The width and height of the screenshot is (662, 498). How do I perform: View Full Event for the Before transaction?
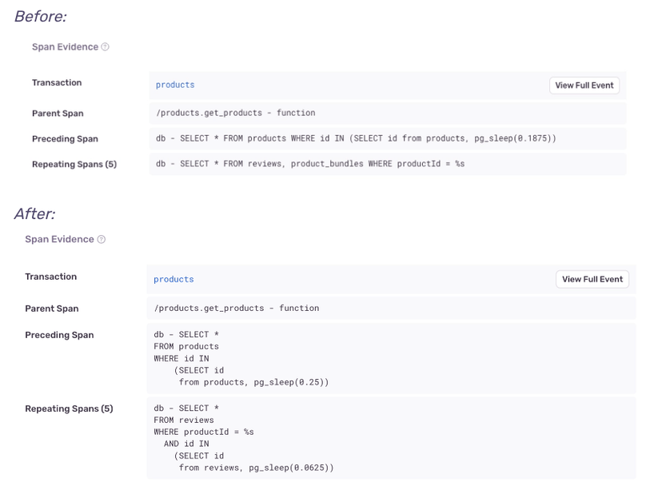click(x=584, y=85)
